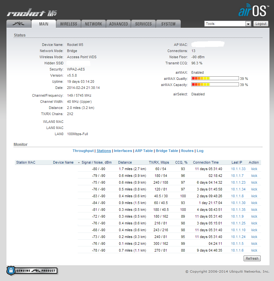Open the Bridge Table link

click(167, 151)
